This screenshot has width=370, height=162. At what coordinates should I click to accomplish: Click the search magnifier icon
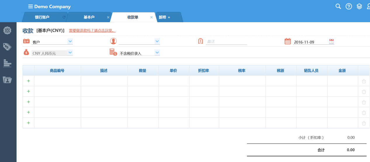[x=338, y=6]
